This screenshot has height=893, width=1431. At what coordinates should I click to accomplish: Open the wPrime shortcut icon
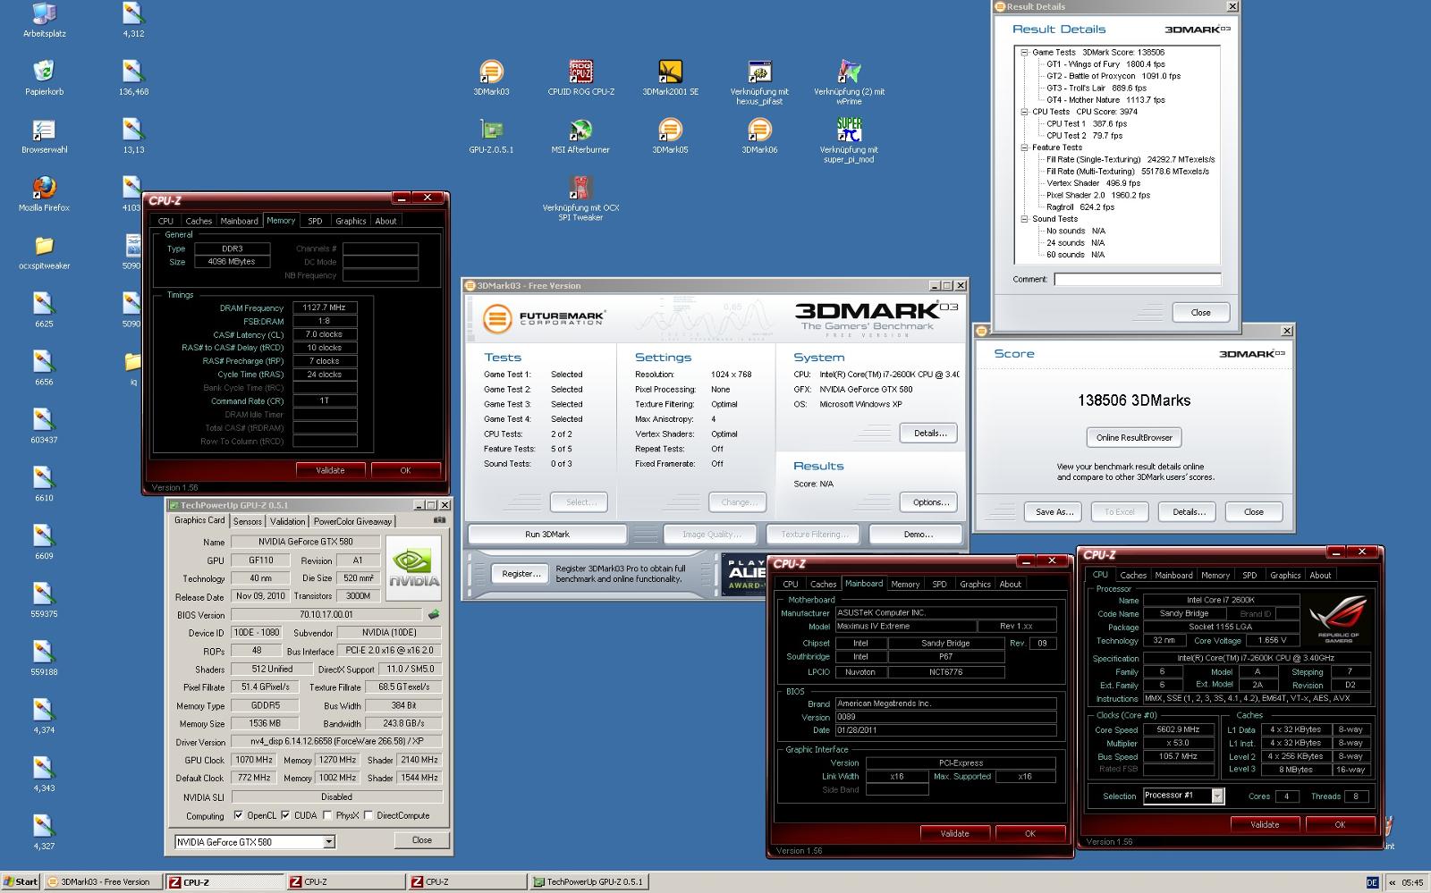(849, 72)
